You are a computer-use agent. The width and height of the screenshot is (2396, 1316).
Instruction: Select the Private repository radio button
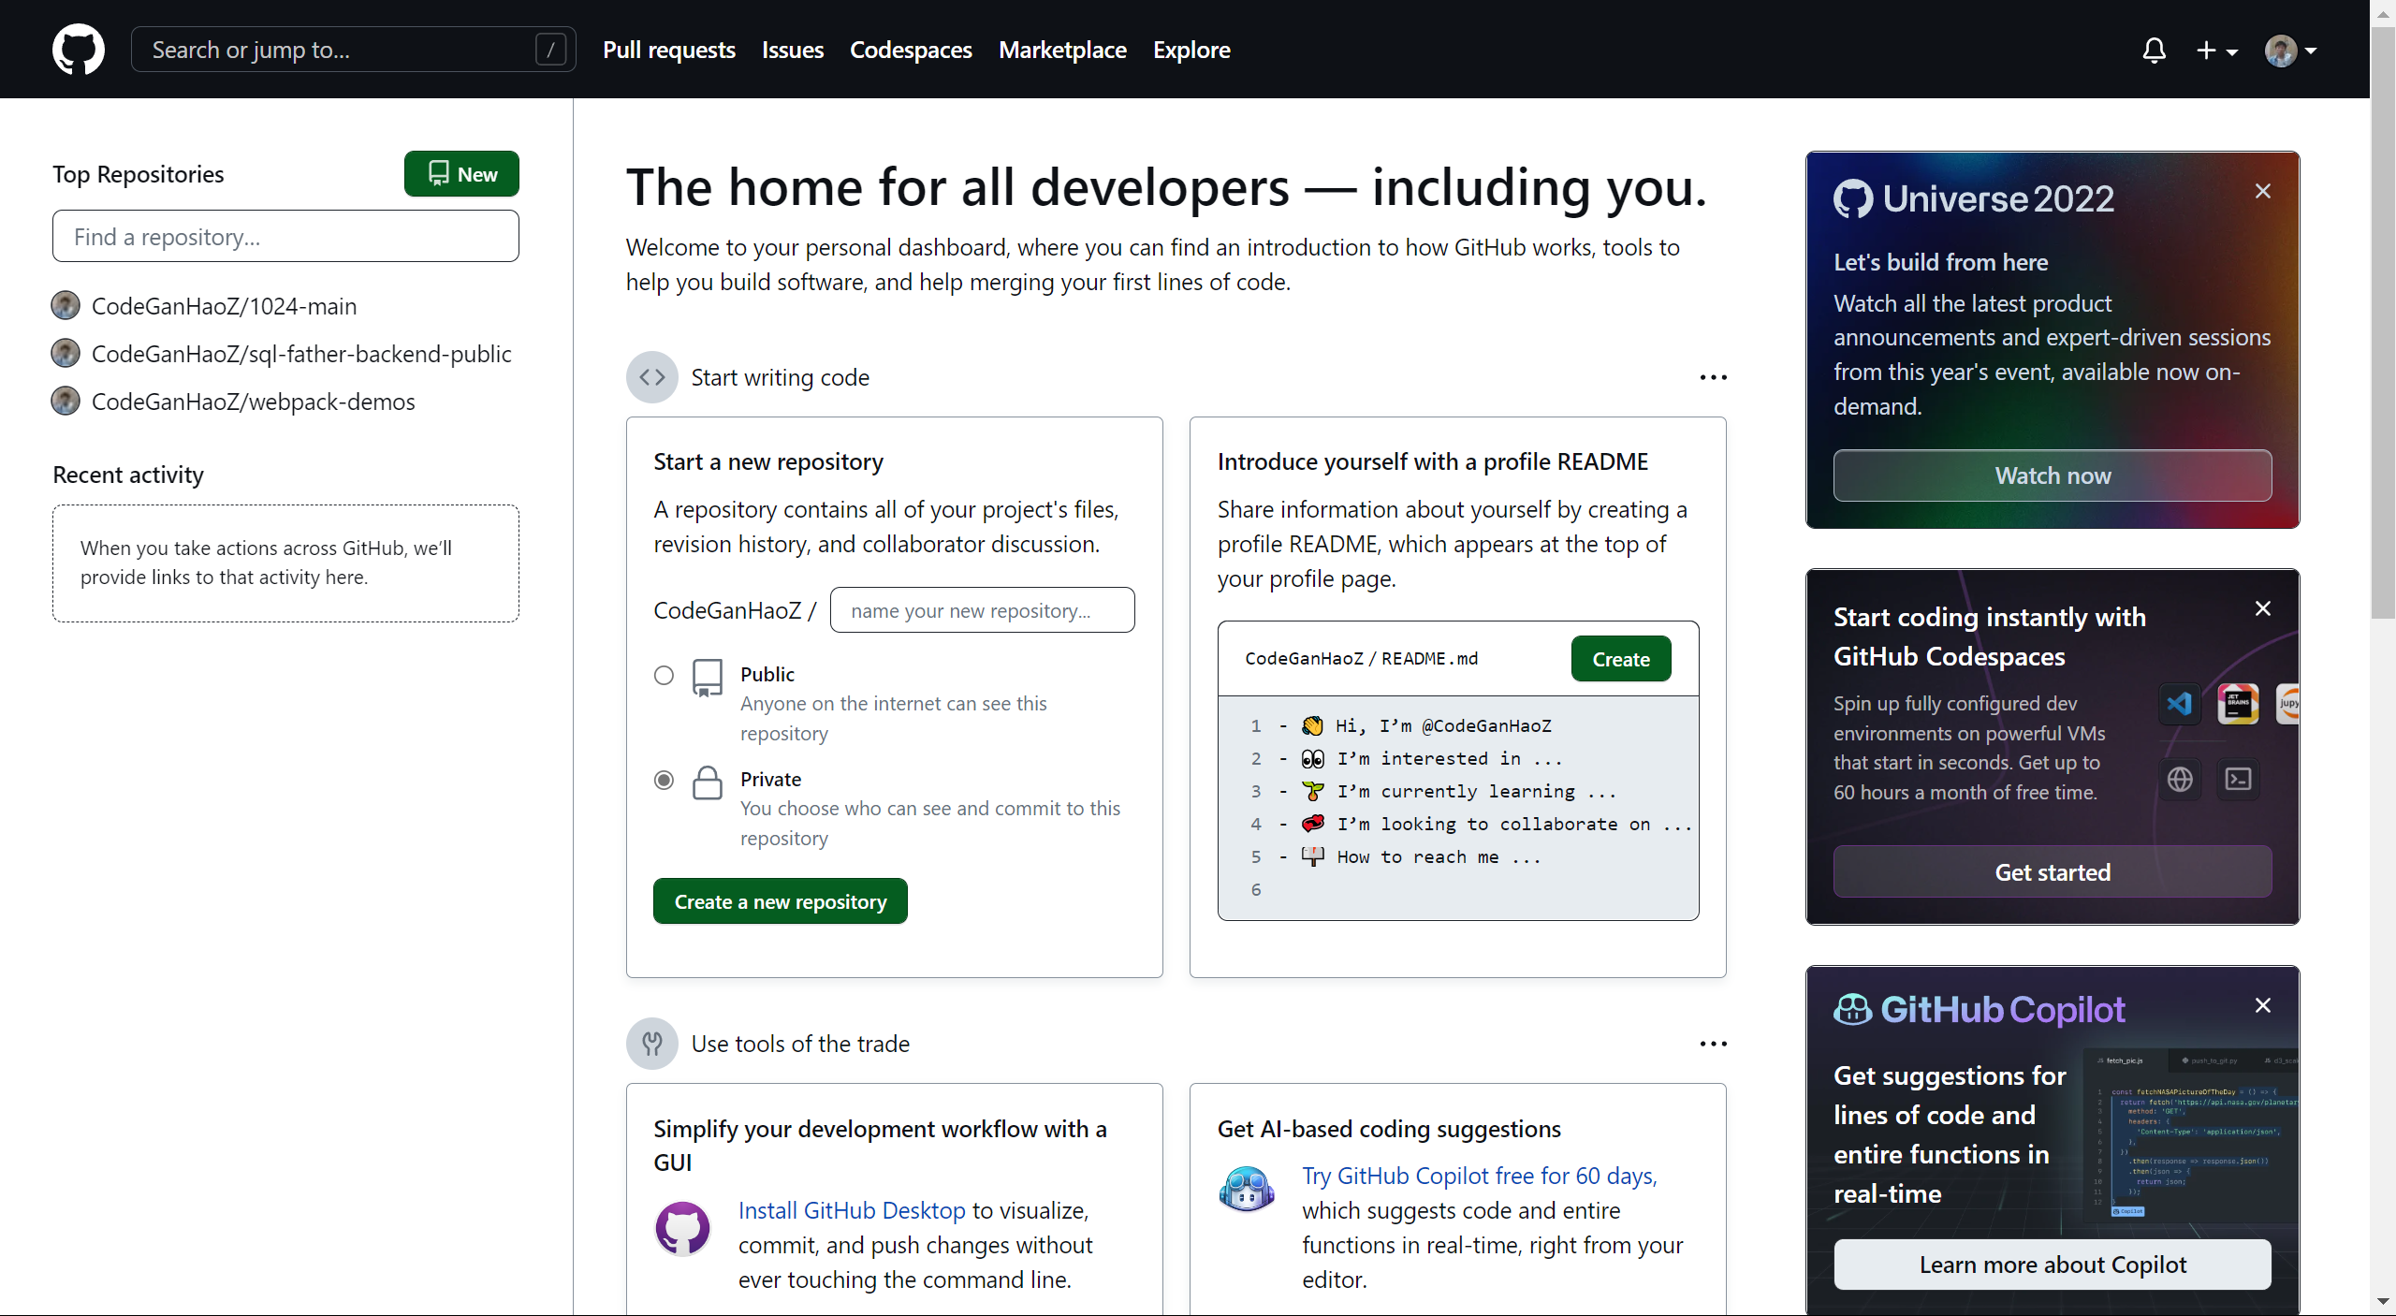pos(664,780)
